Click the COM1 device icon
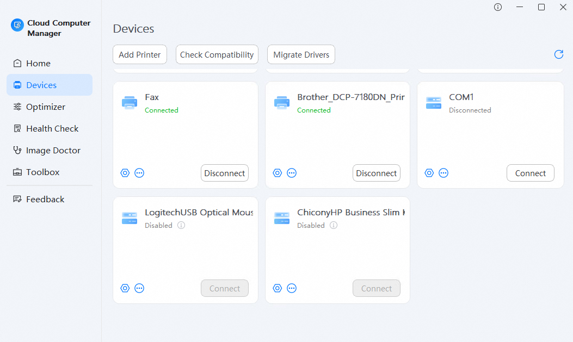Image resolution: width=573 pixels, height=342 pixels. (x=433, y=102)
